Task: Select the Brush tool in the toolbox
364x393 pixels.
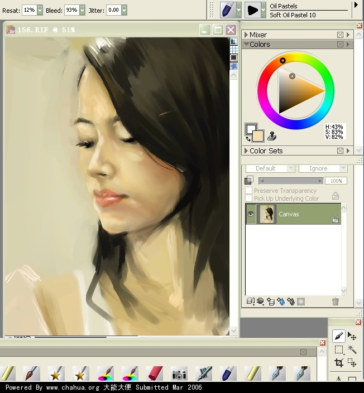Action: coord(338,336)
